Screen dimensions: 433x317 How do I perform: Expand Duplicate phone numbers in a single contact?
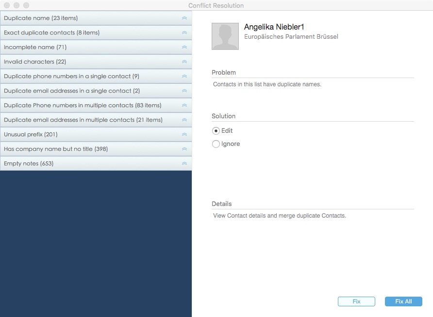(71, 76)
